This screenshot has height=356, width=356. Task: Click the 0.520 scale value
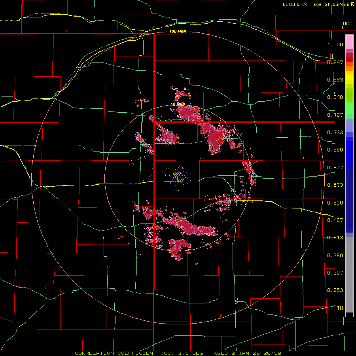click(x=335, y=203)
